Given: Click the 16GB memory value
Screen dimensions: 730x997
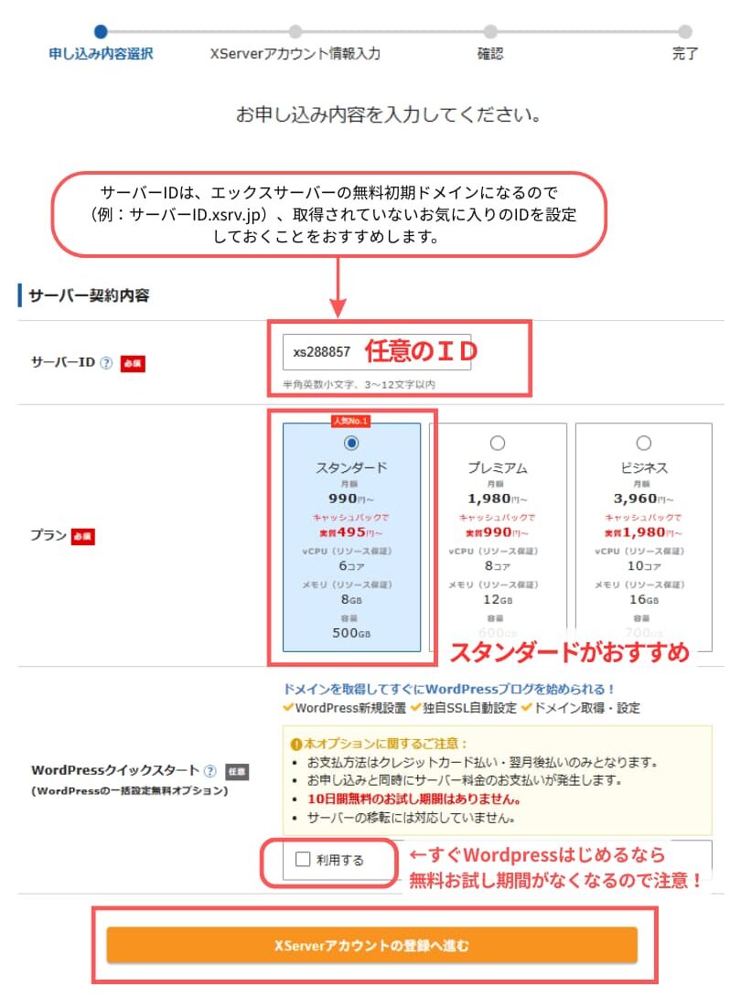Looking at the screenshot, I should (x=643, y=600).
